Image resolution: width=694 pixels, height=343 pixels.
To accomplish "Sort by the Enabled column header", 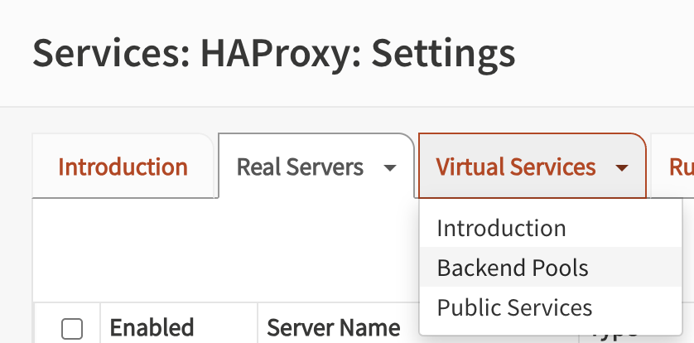I will coord(152,328).
